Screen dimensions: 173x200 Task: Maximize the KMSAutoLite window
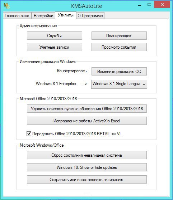(x=149, y=5)
